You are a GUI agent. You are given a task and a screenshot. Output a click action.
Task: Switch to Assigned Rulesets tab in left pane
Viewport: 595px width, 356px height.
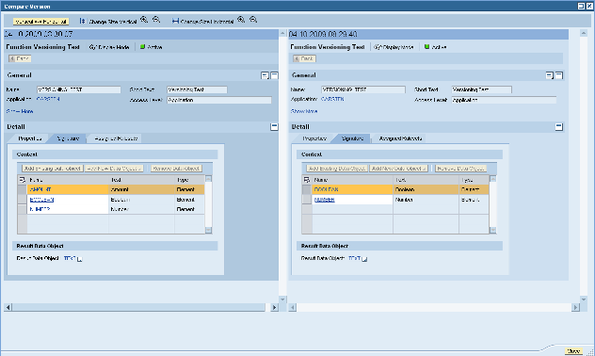(x=116, y=138)
